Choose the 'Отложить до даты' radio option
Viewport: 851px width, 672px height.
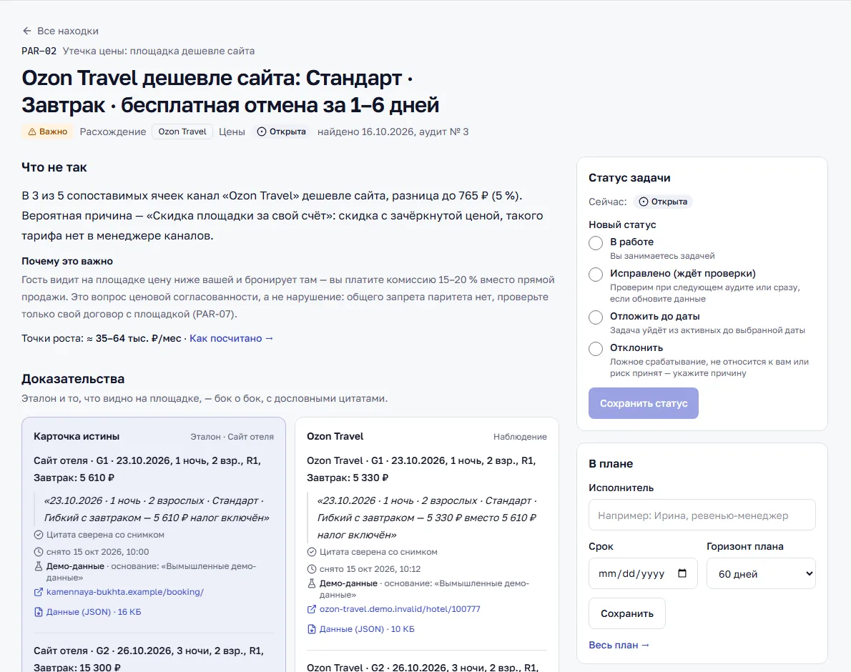pos(596,317)
